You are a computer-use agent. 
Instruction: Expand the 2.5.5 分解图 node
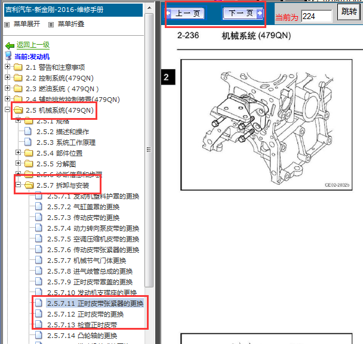(18, 163)
